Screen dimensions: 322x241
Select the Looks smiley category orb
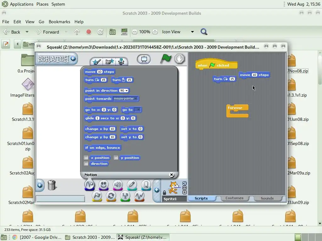point(104,185)
